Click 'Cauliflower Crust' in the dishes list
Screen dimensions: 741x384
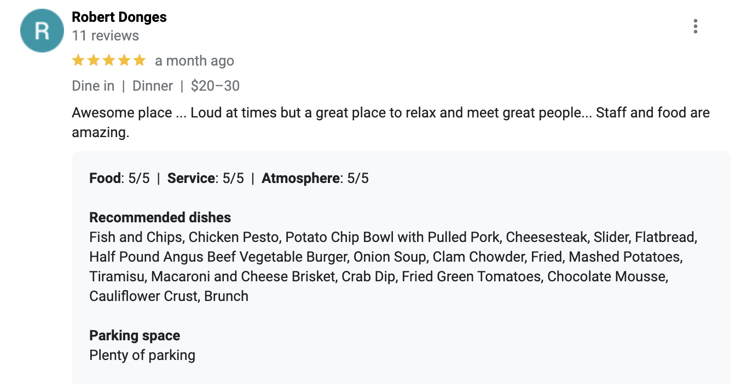point(143,296)
